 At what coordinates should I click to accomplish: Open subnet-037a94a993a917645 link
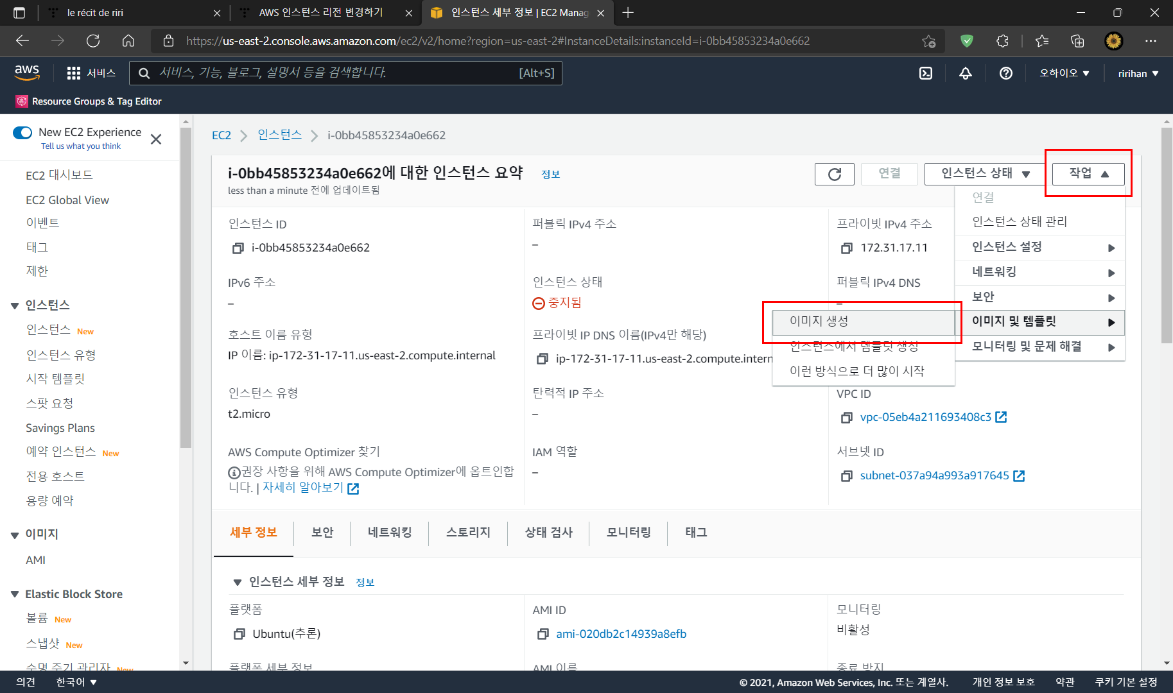click(935, 475)
